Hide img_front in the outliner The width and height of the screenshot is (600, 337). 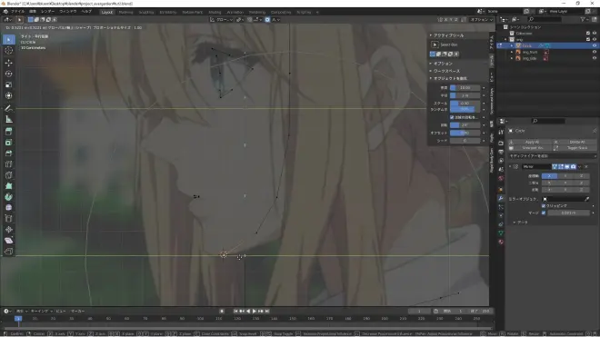(595, 52)
